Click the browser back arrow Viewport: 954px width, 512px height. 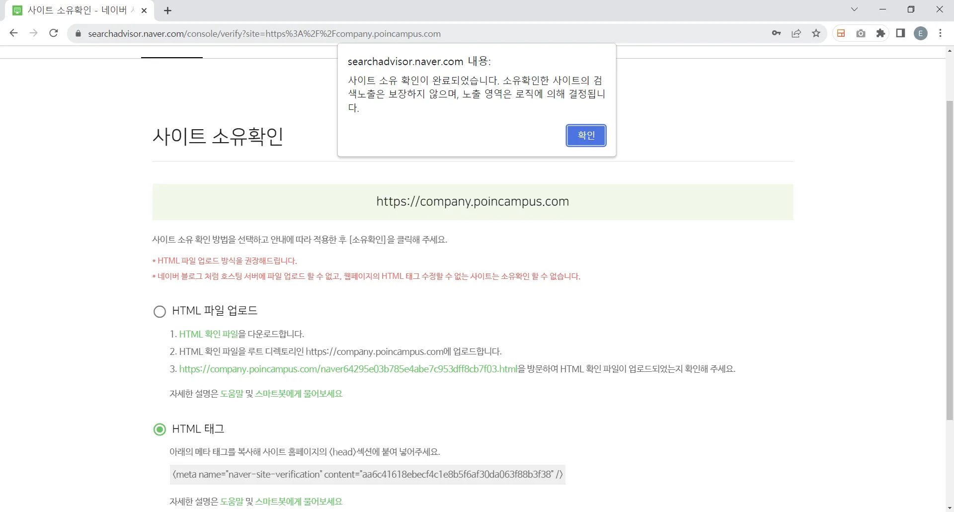(x=14, y=33)
